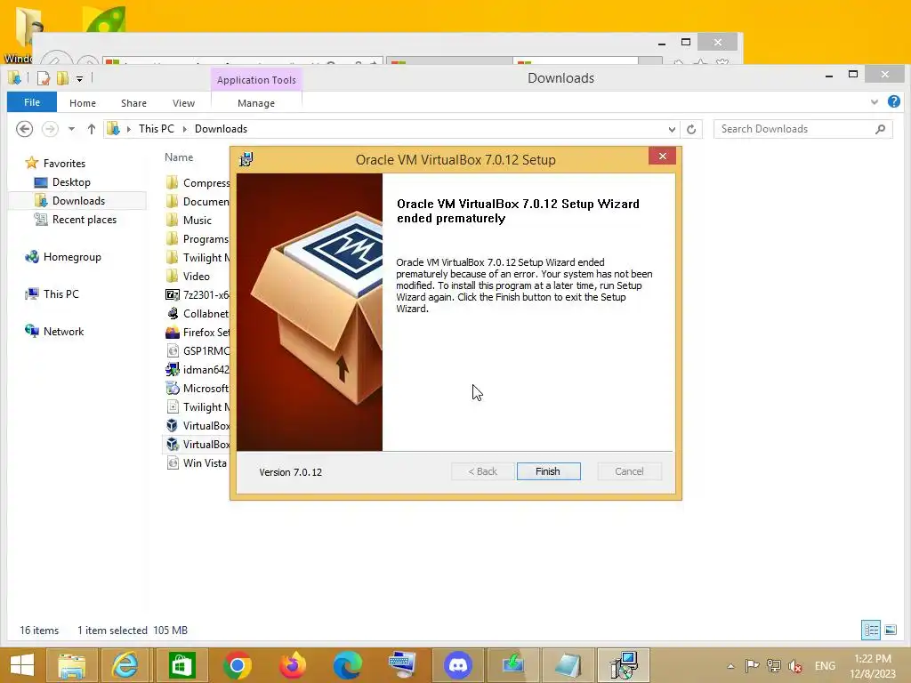The image size is (911, 683).
Task: Expand the address bar history dropdown
Action: click(x=672, y=129)
